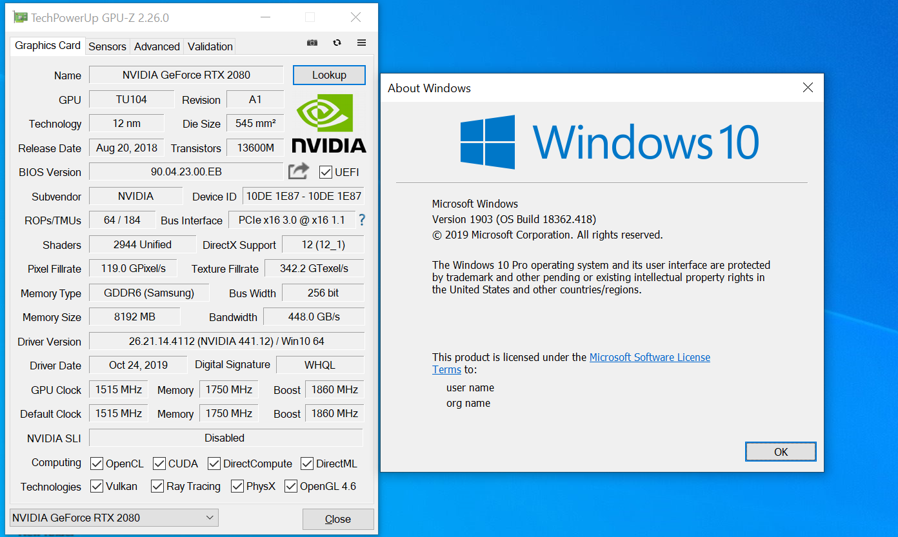Image resolution: width=898 pixels, height=537 pixels.
Task: Click the Version 1903 OS Build text
Action: click(514, 219)
